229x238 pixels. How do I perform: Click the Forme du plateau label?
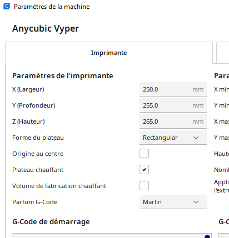coord(38,138)
